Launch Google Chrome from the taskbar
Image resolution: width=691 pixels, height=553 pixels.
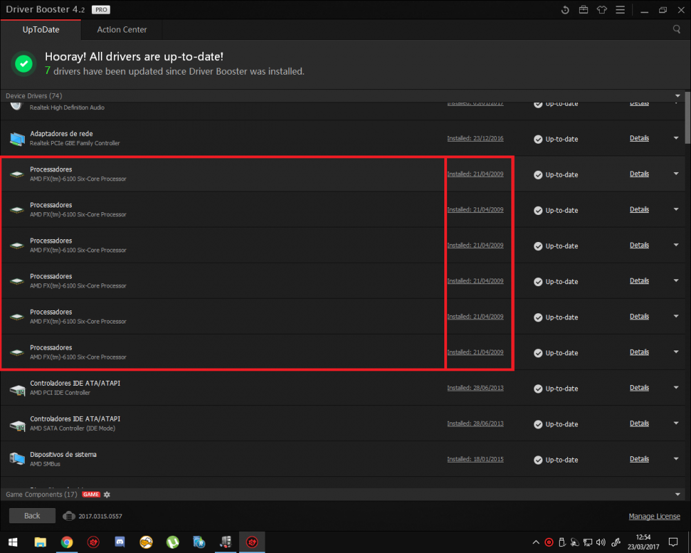(x=66, y=542)
